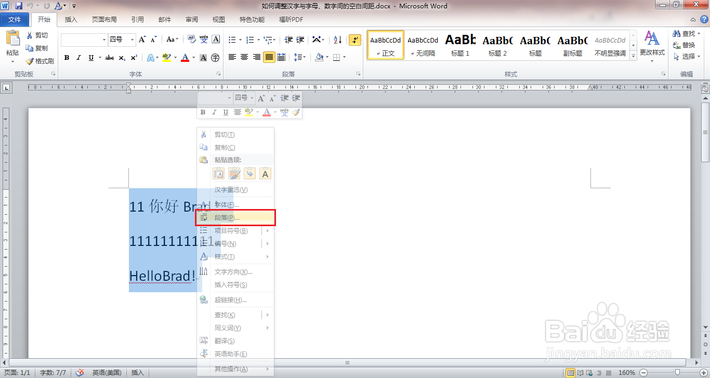Viewport: 710px width, 378px height.
Task: Apply the 无间隔 style
Action: pyautogui.click(x=423, y=45)
